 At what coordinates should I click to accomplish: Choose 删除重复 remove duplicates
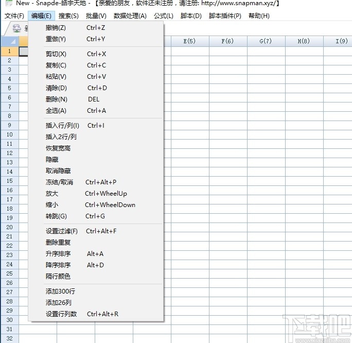click(96, 243)
